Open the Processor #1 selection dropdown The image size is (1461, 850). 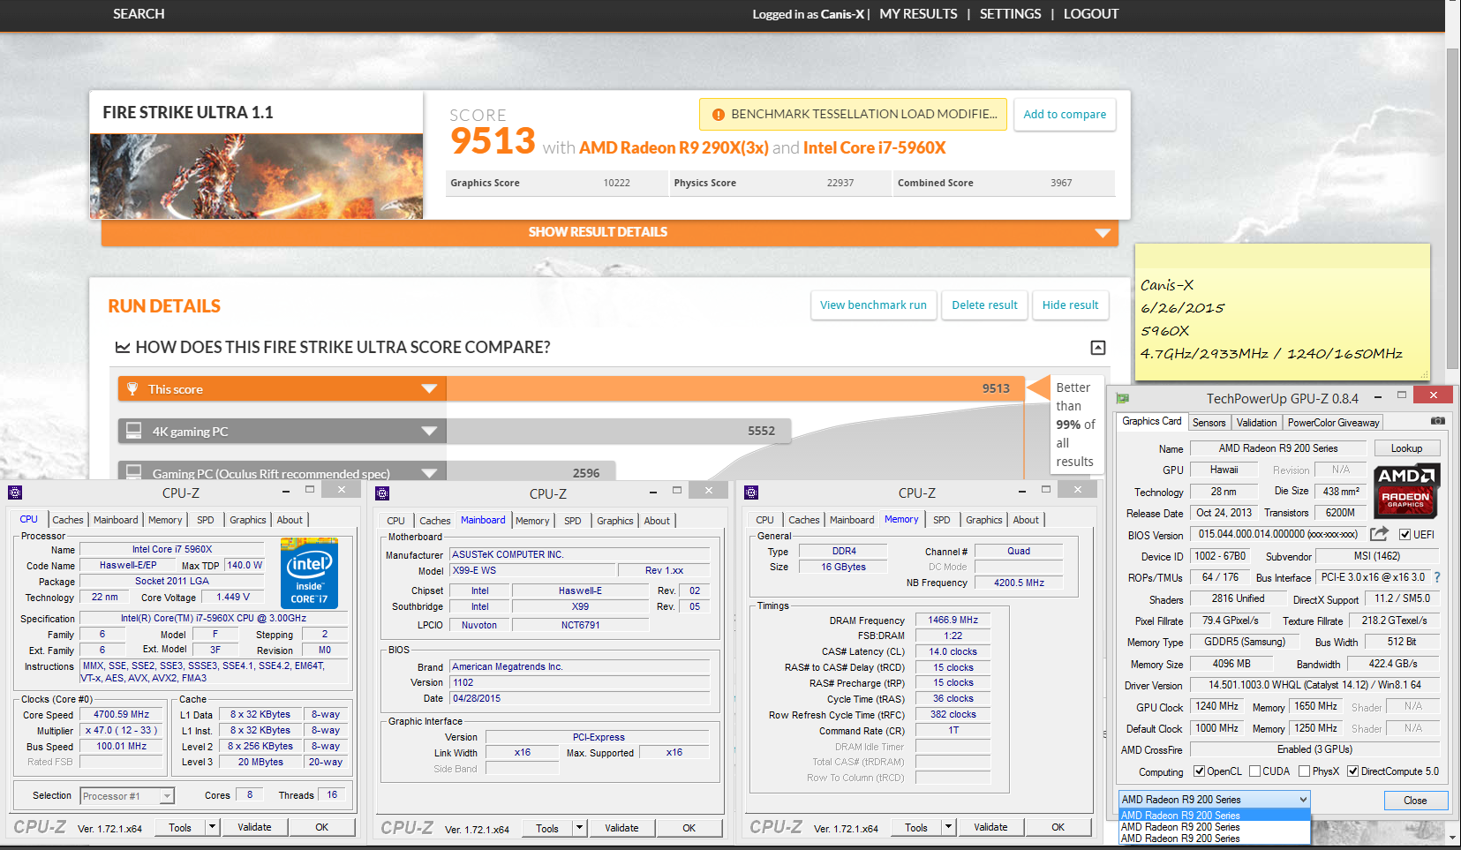(x=167, y=796)
